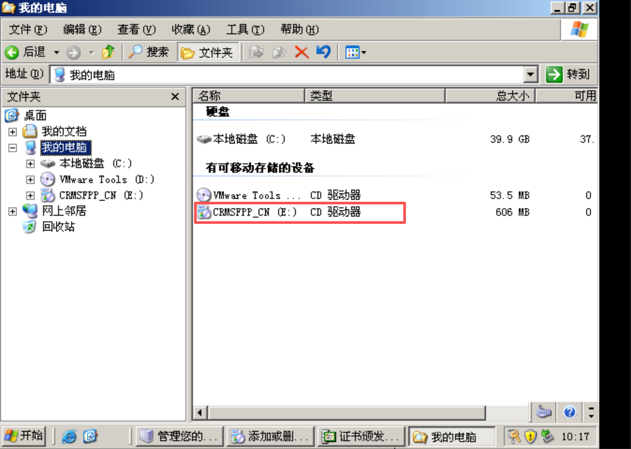Open the address bar dropdown

pyautogui.click(x=530, y=75)
